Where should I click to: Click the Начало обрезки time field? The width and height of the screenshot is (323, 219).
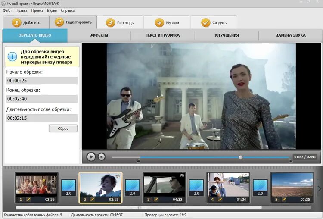[42, 81]
